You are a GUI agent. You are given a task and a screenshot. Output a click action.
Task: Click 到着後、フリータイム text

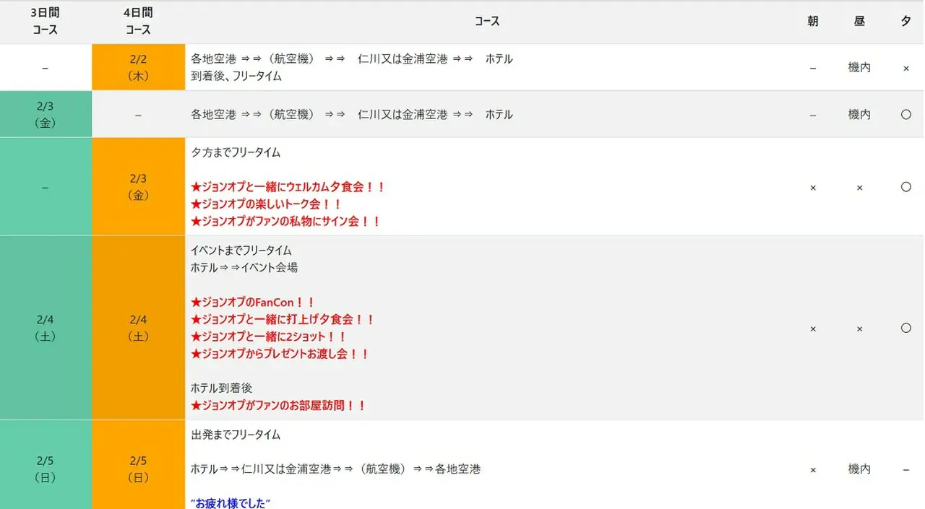(236, 76)
